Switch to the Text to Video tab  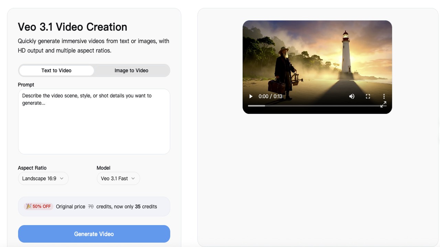coord(56,71)
